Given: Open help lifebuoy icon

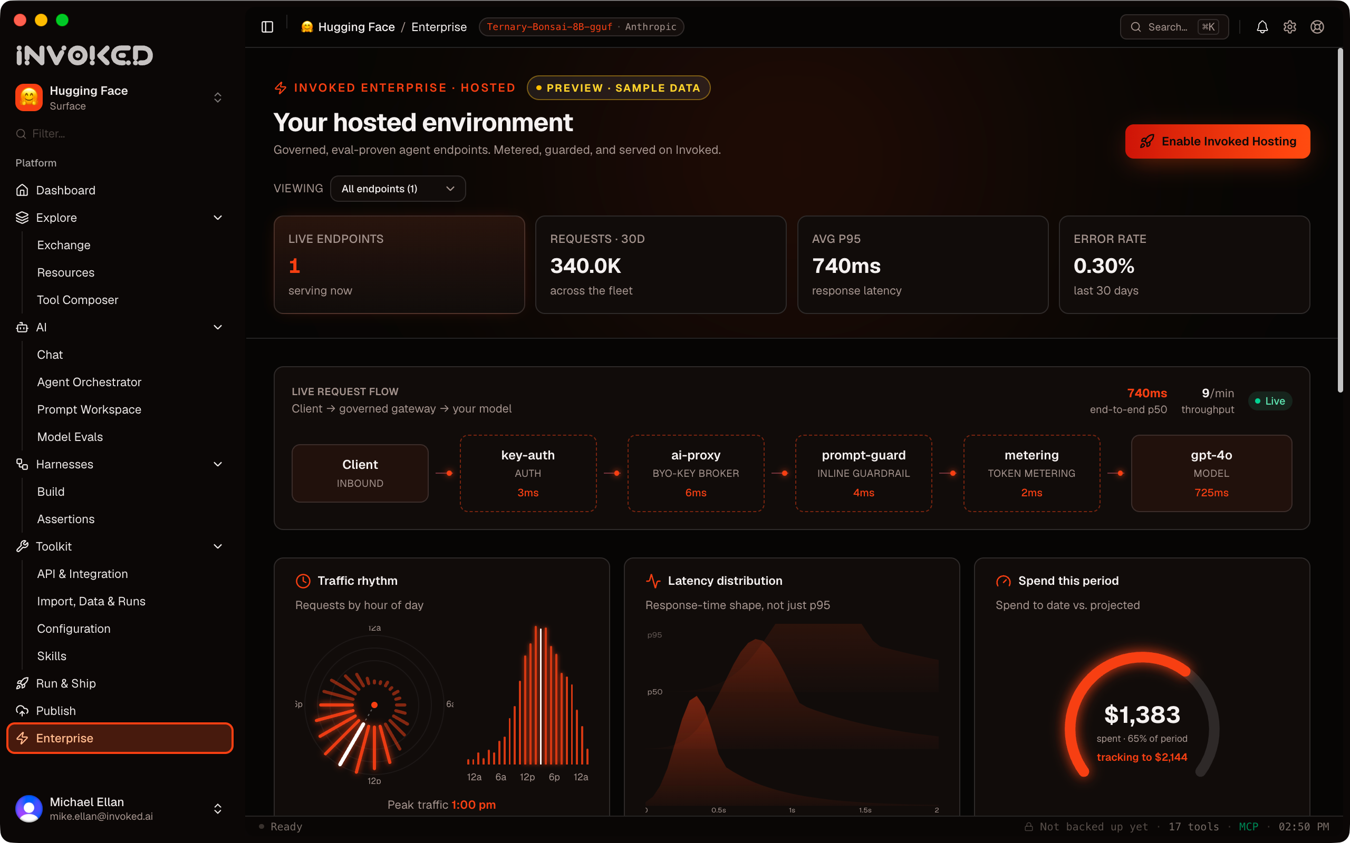Looking at the screenshot, I should (x=1317, y=27).
